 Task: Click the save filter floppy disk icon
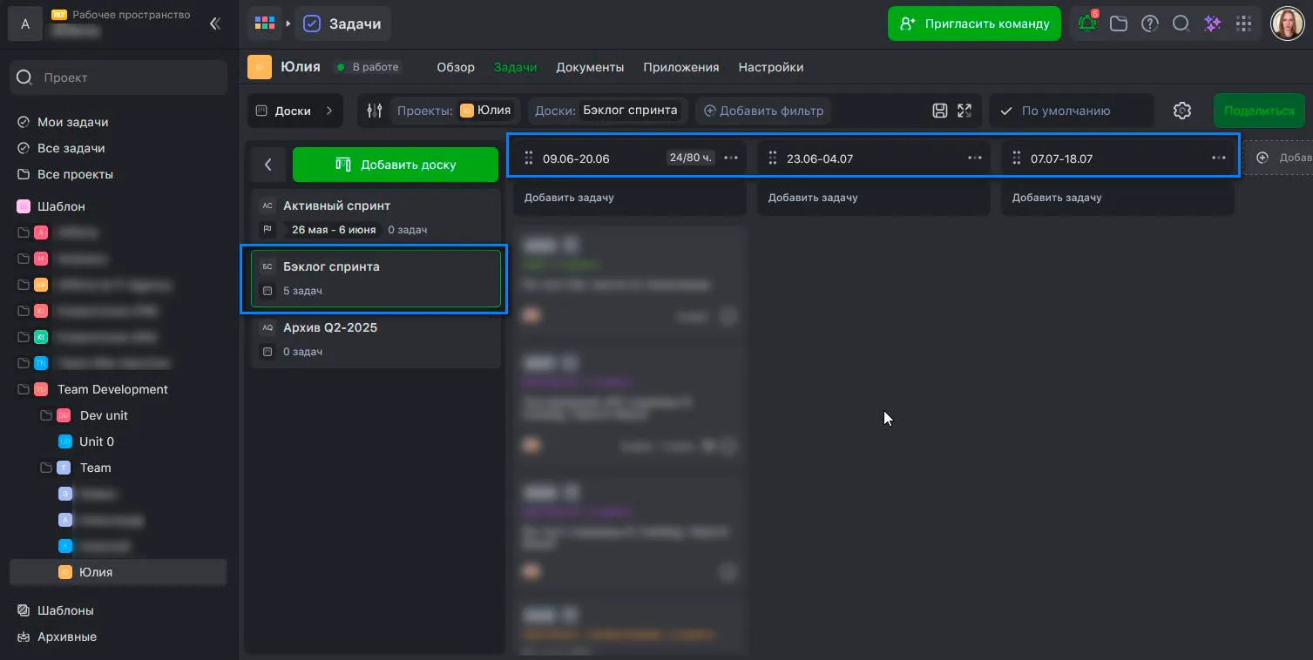[x=939, y=111]
